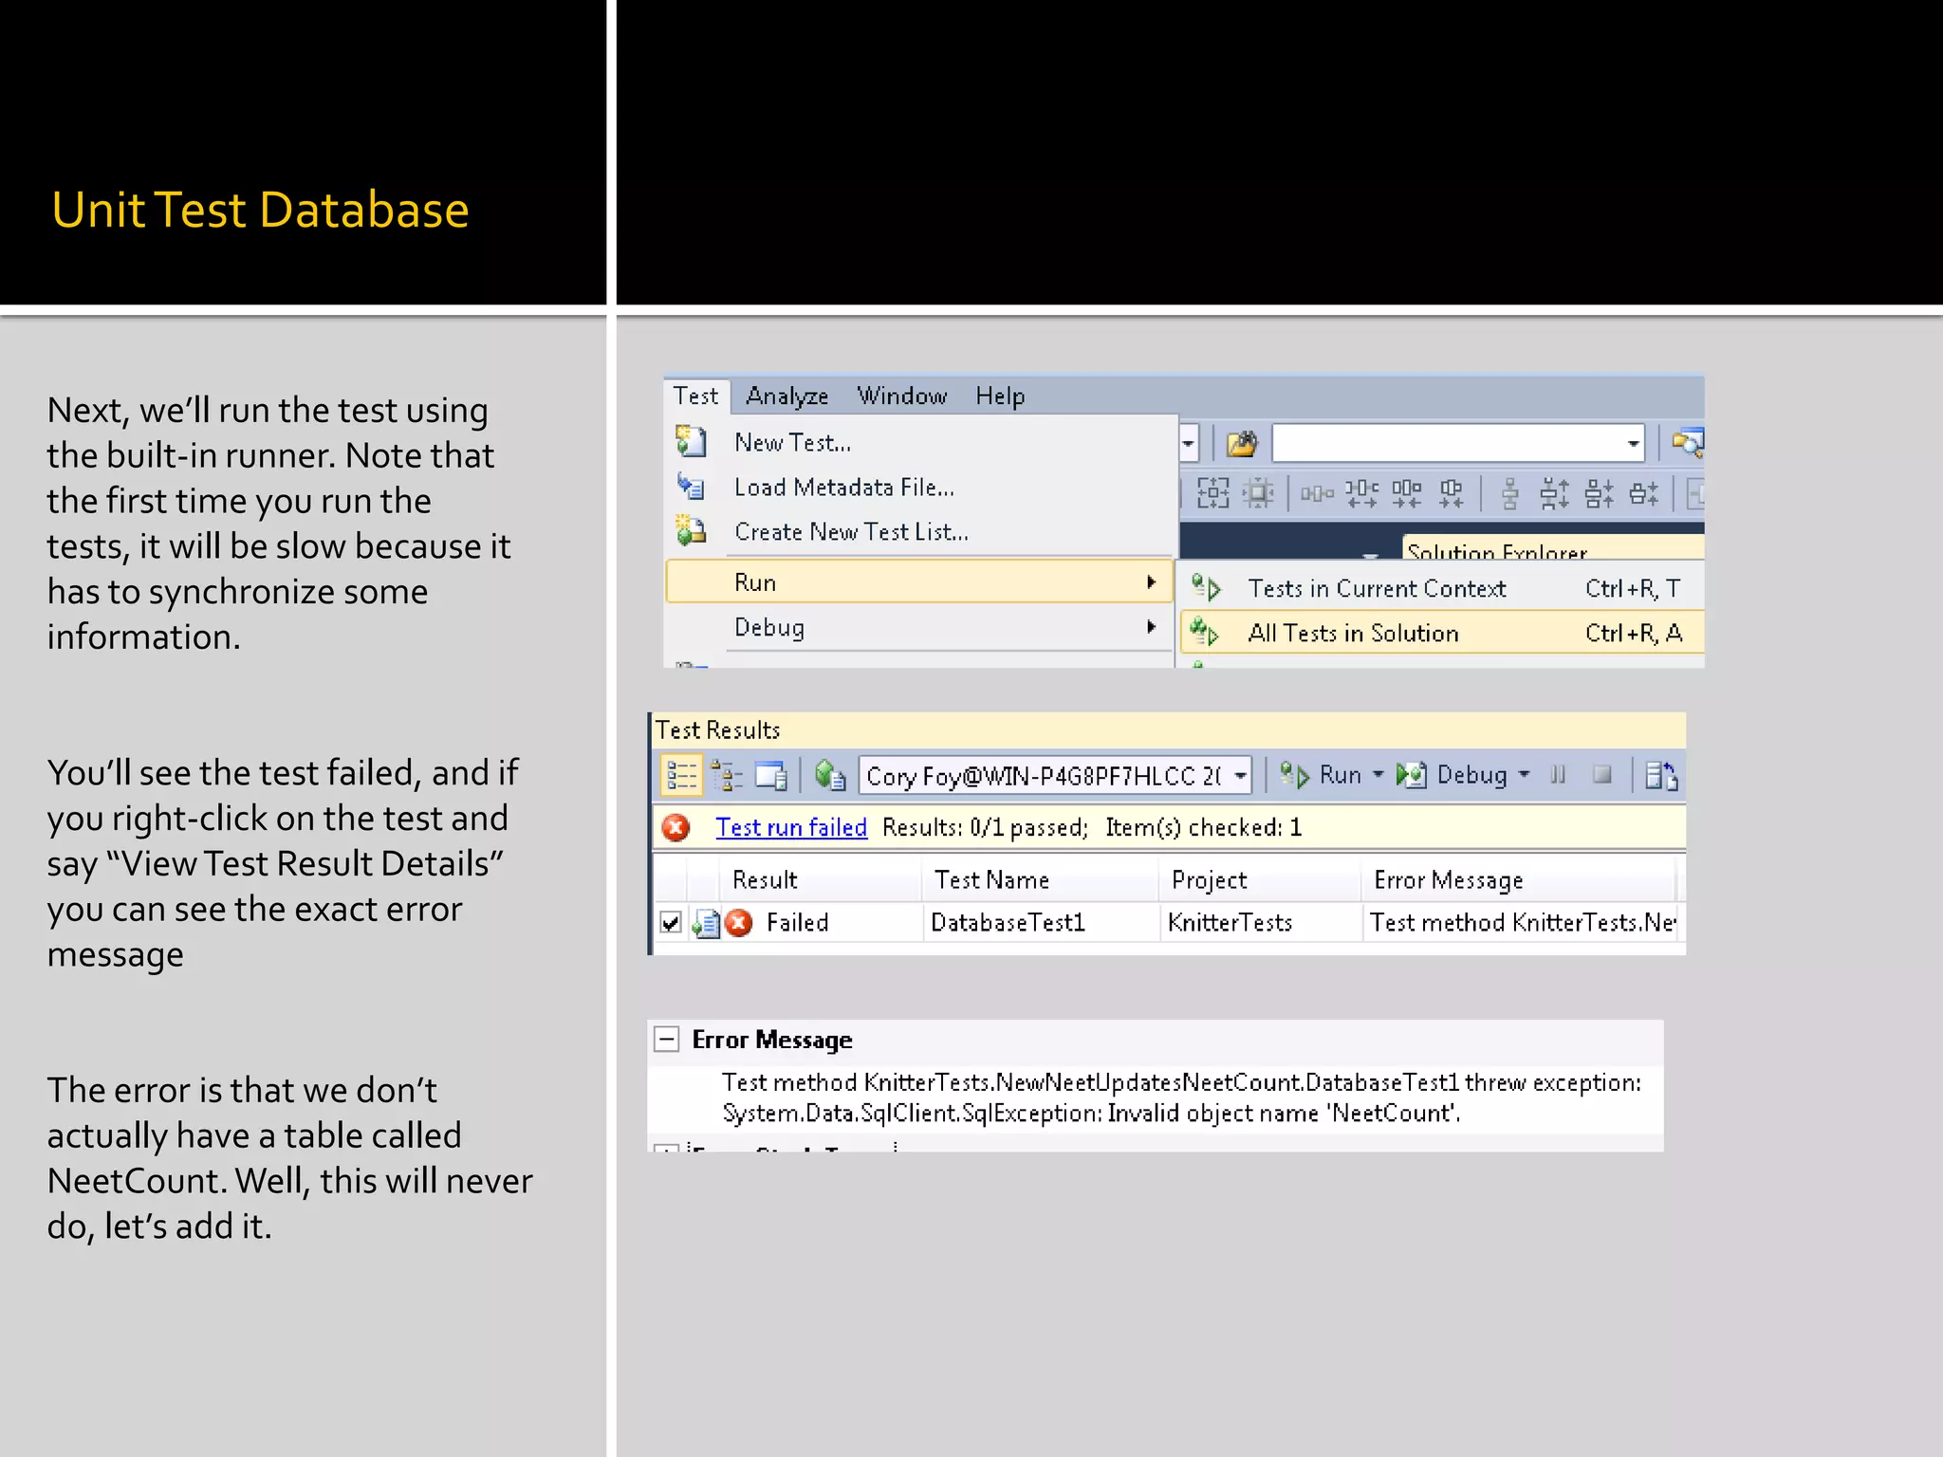
Task: Click the Pause test run icon
Action: 1558,775
